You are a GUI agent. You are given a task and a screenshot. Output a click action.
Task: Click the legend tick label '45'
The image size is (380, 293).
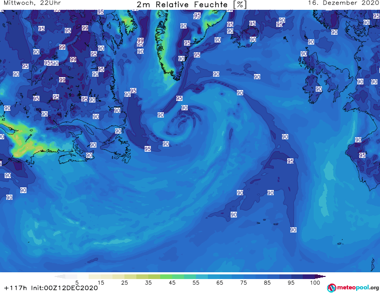[x=172, y=282]
